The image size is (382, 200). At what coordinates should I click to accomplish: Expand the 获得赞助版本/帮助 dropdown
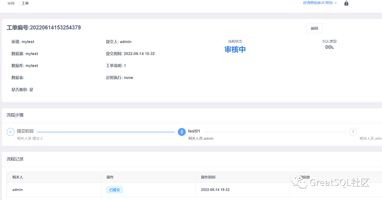[x=320, y=3]
